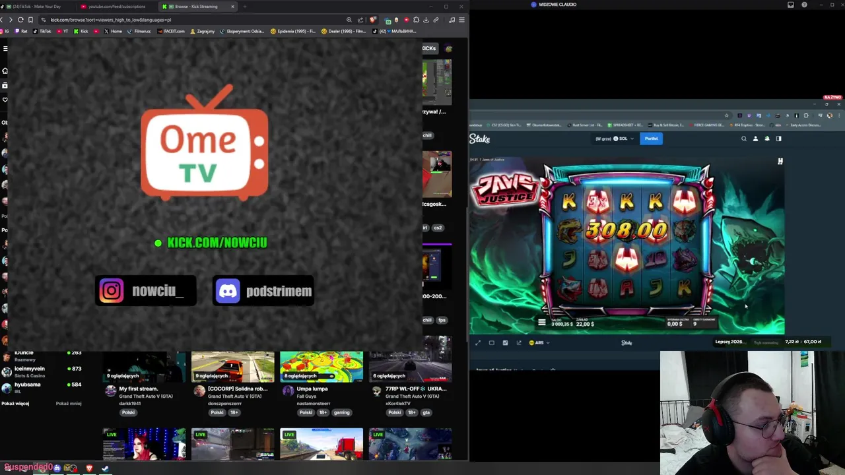Screen dimensions: 845x475
Task: Open Stake user profile icon
Action: pyautogui.click(x=755, y=139)
